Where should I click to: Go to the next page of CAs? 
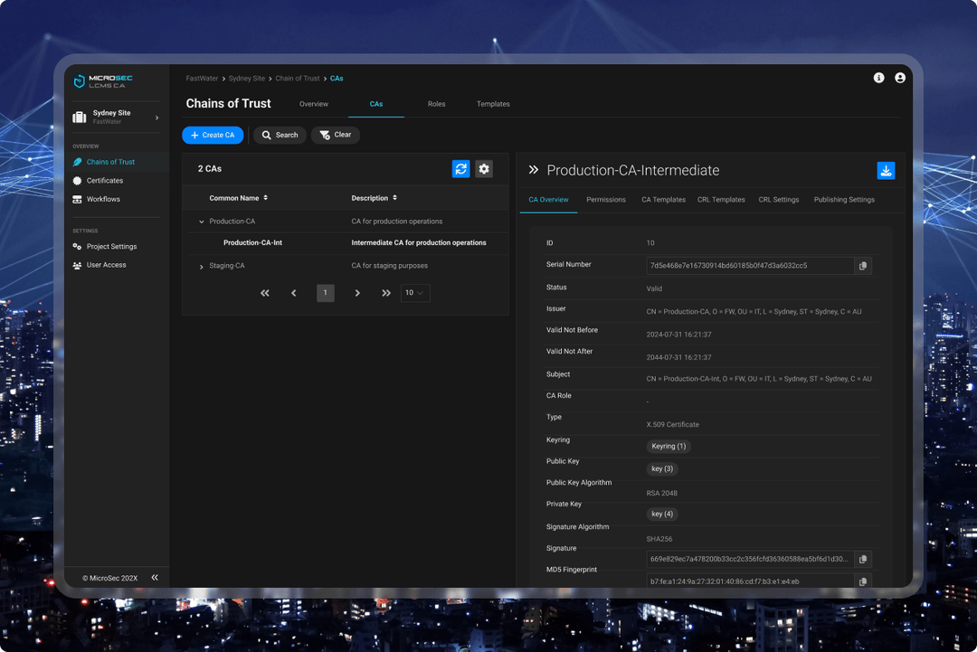click(357, 293)
